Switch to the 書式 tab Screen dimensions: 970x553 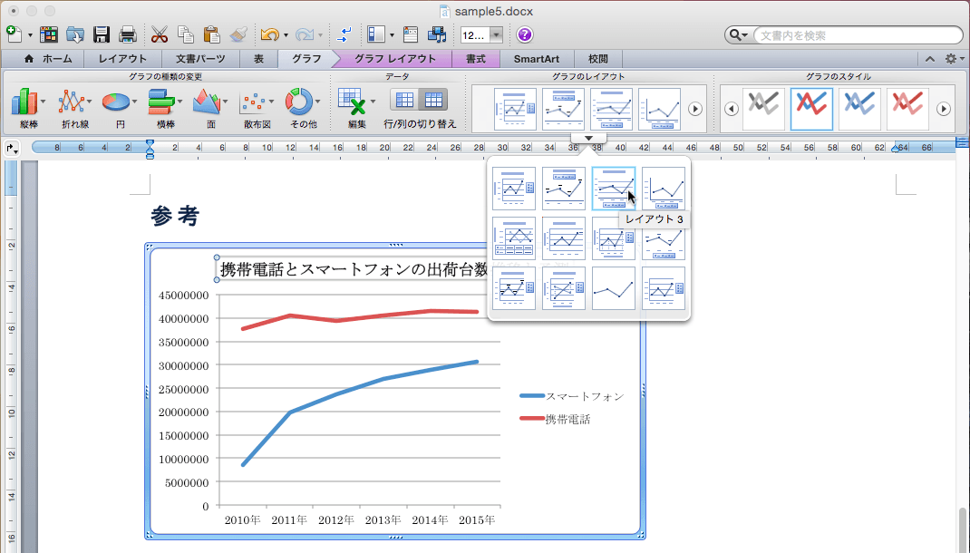[476, 59]
